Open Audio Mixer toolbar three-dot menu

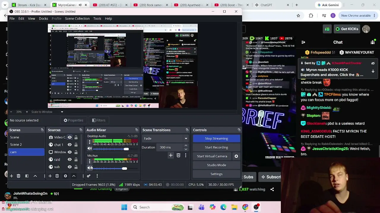97,176
